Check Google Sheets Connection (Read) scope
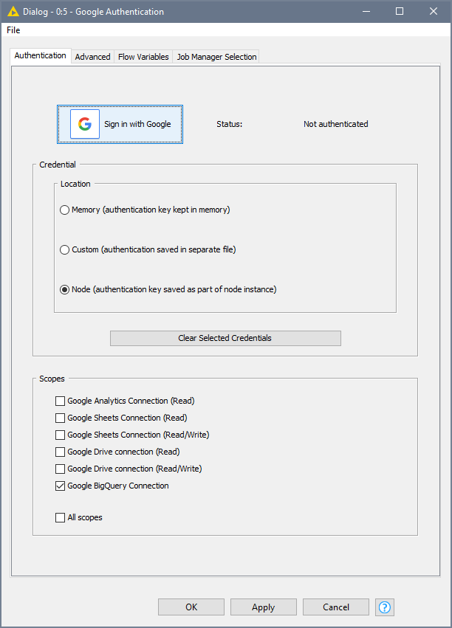The image size is (452, 628). click(60, 418)
